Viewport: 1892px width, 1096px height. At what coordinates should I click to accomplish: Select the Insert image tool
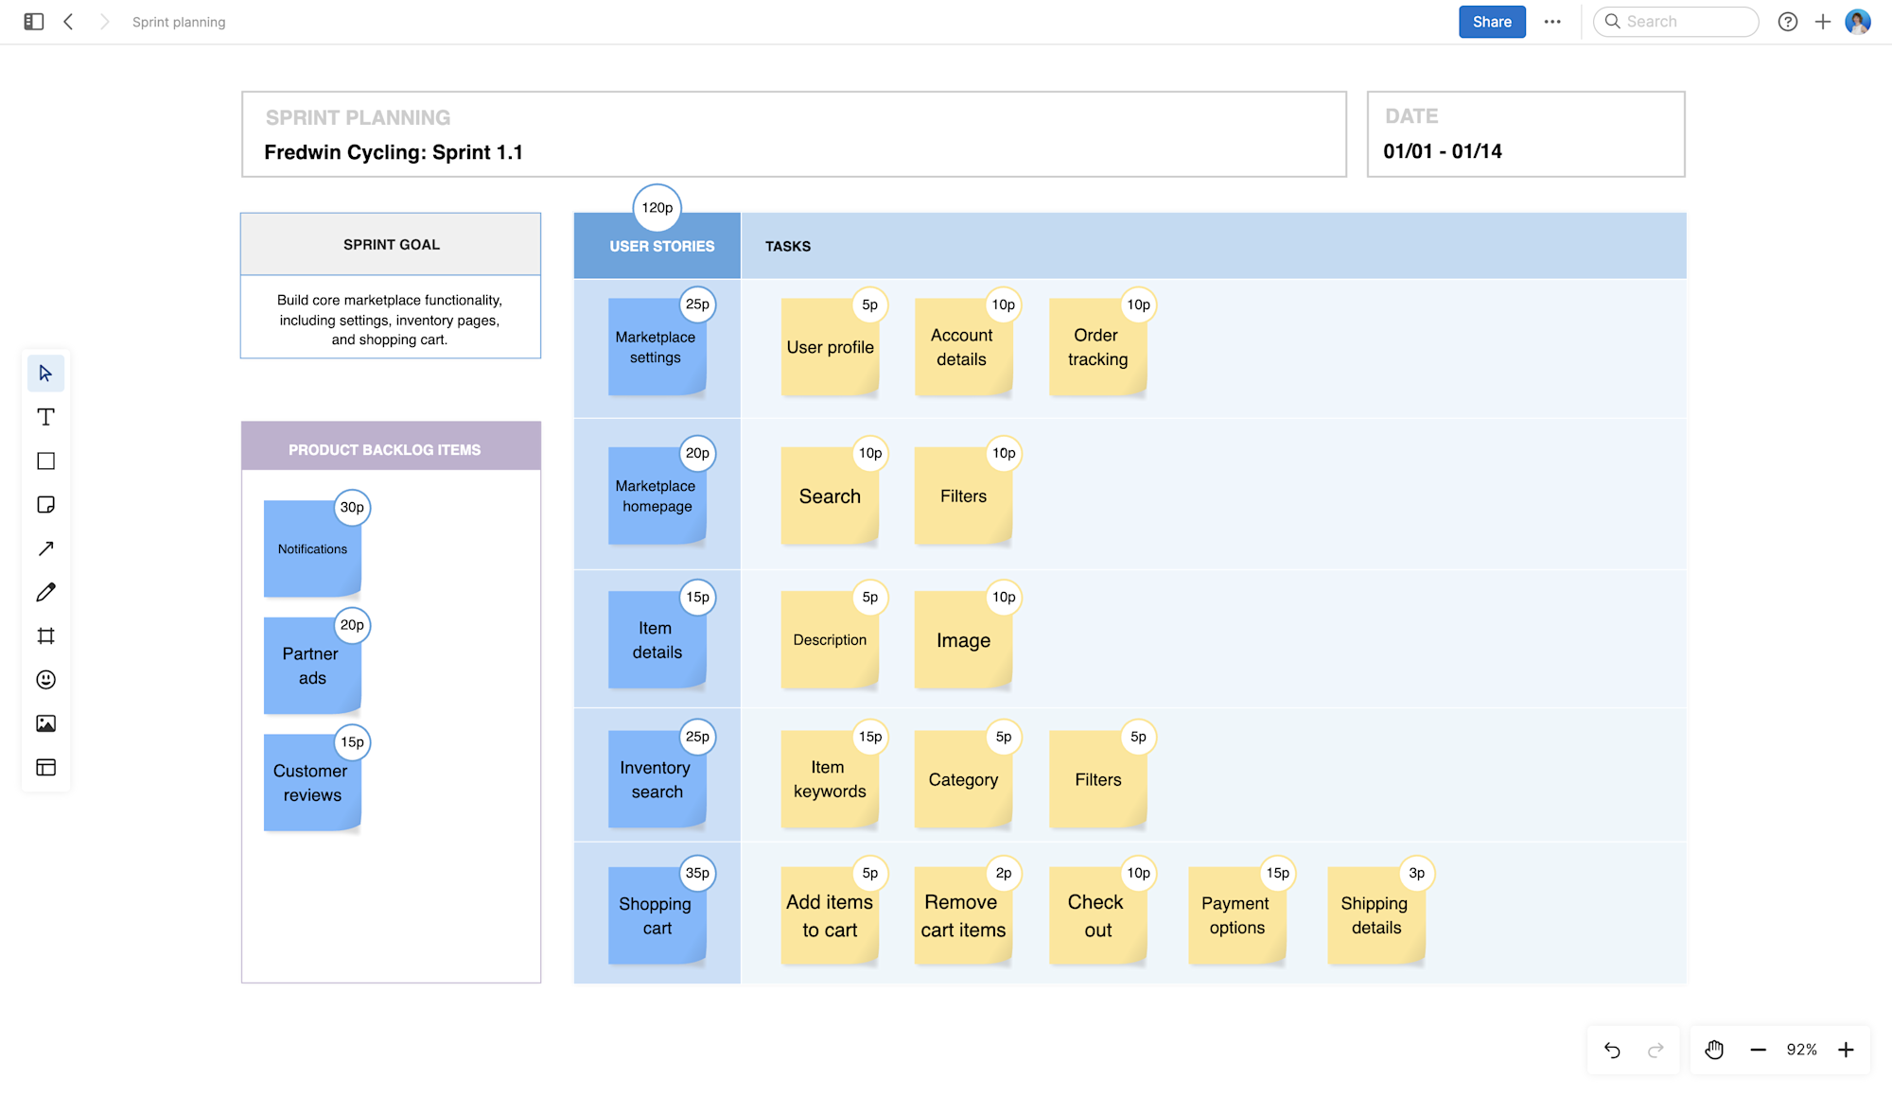pos(45,723)
